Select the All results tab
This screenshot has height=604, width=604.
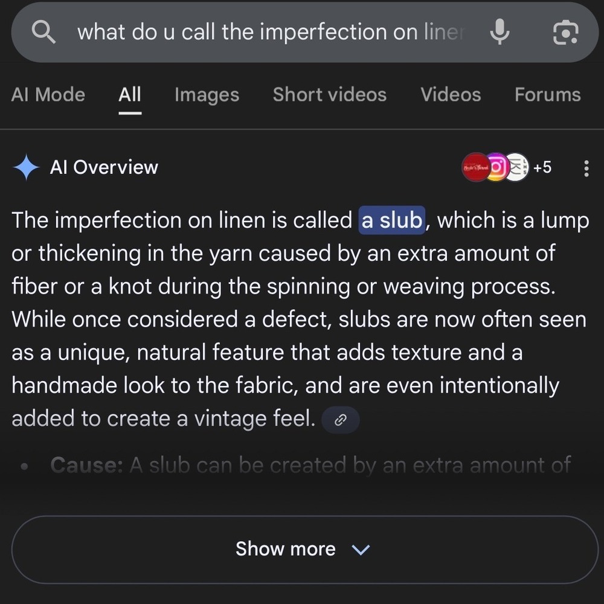pyautogui.click(x=130, y=95)
